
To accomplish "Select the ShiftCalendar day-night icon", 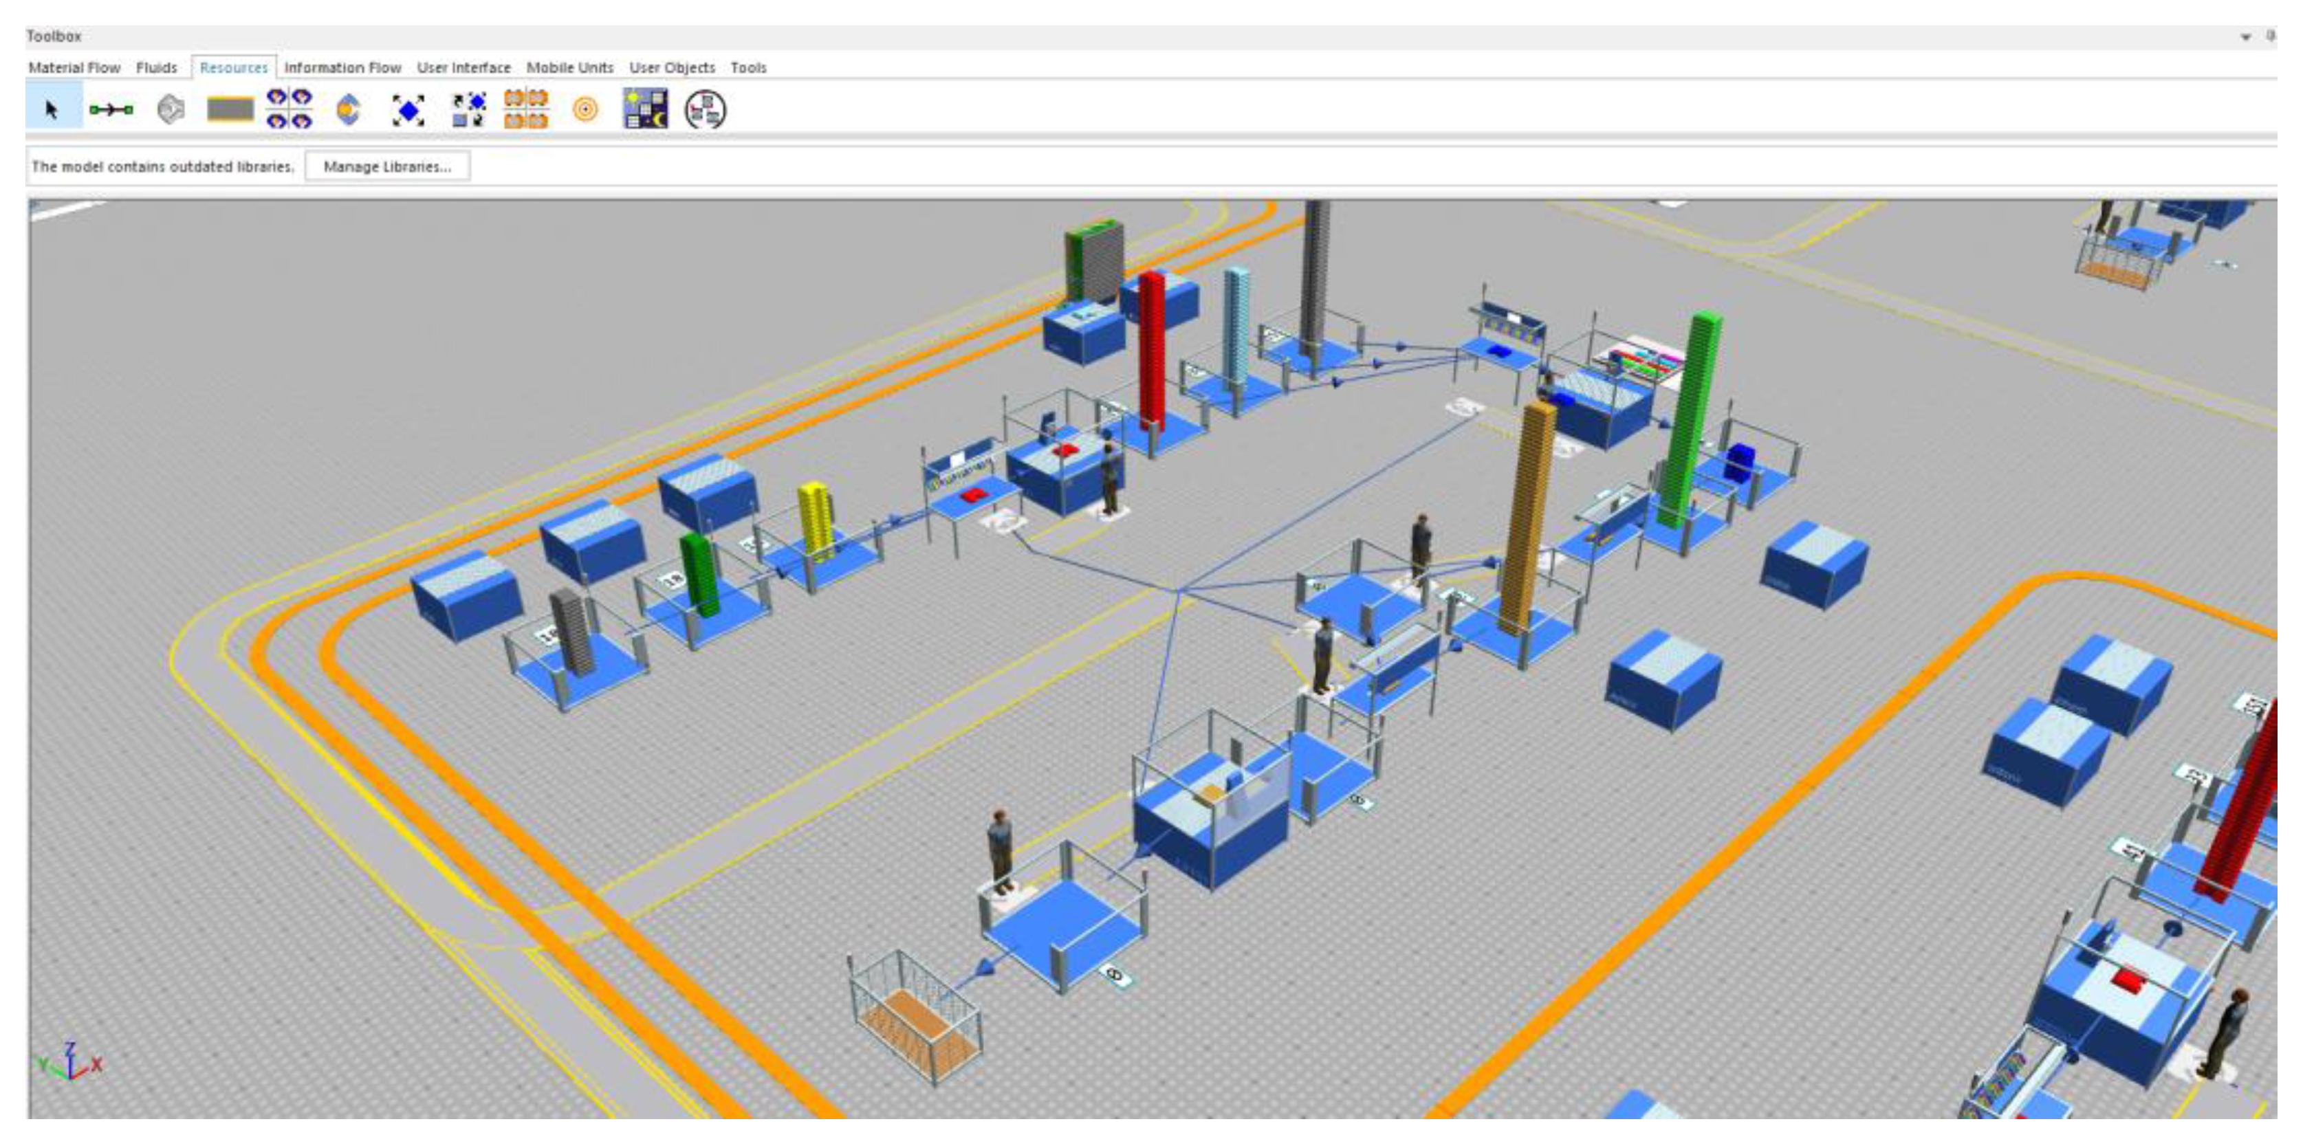I will coord(644,109).
